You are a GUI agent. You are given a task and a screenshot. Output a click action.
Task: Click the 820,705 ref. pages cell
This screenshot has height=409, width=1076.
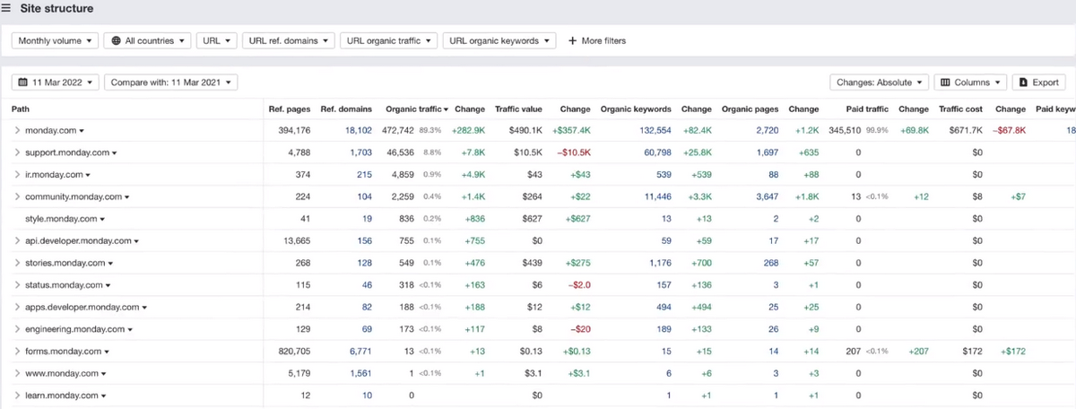(x=294, y=352)
